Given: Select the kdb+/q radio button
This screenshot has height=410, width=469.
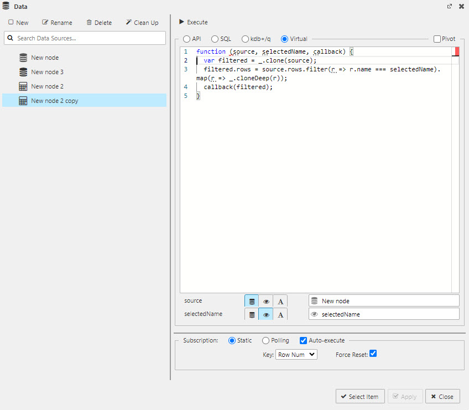Looking at the screenshot, I should point(245,39).
